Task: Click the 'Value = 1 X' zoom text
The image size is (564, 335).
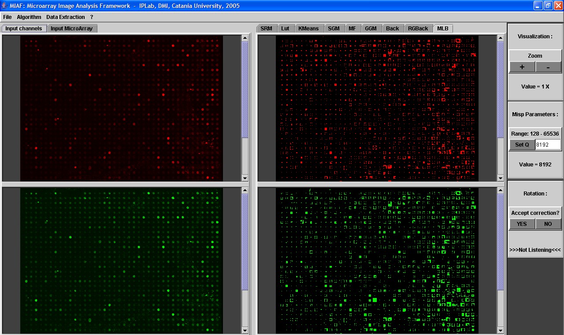Action: tap(535, 86)
